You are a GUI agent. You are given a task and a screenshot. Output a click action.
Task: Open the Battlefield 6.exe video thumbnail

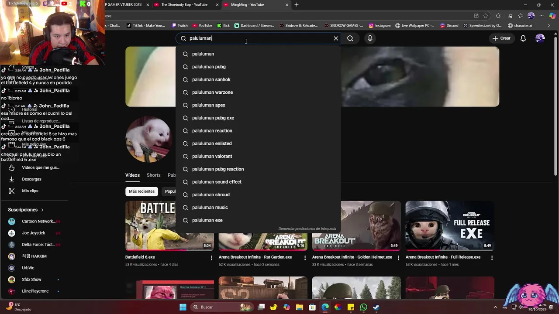169,225
